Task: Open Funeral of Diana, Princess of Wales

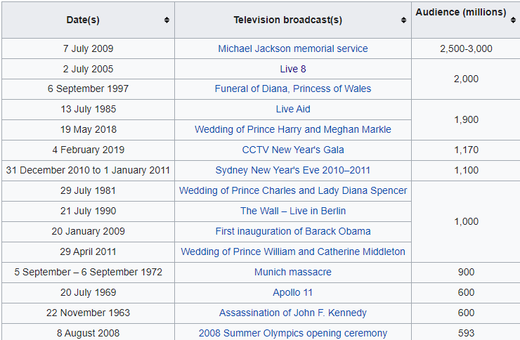Action: (x=293, y=89)
